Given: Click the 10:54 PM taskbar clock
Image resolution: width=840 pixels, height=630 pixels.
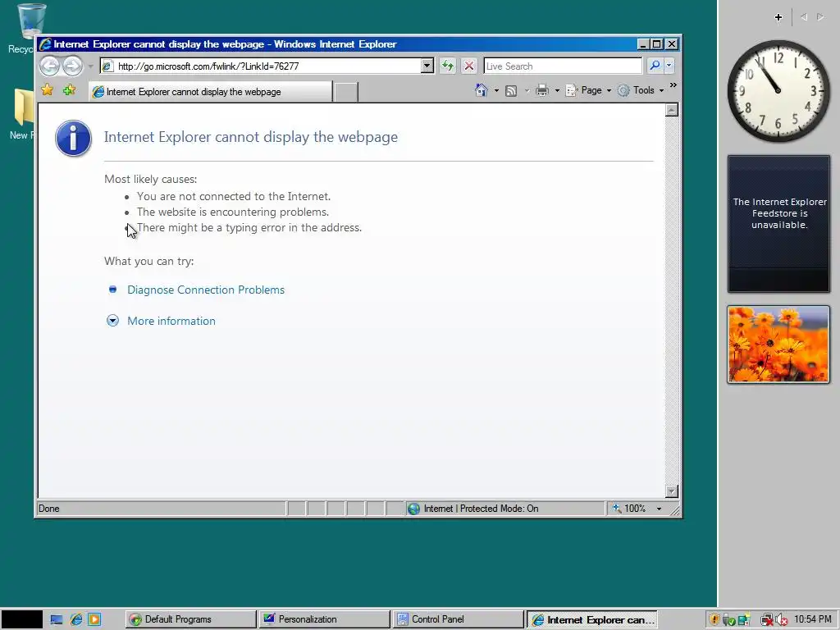Looking at the screenshot, I should (x=813, y=619).
